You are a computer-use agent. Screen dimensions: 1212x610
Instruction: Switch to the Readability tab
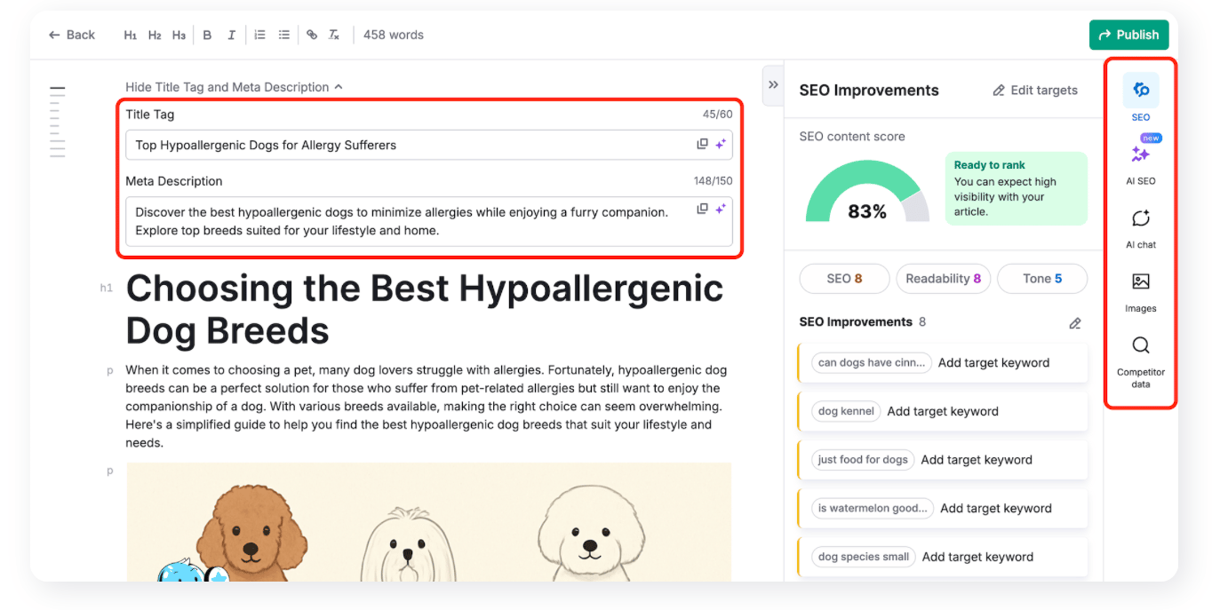click(x=943, y=279)
